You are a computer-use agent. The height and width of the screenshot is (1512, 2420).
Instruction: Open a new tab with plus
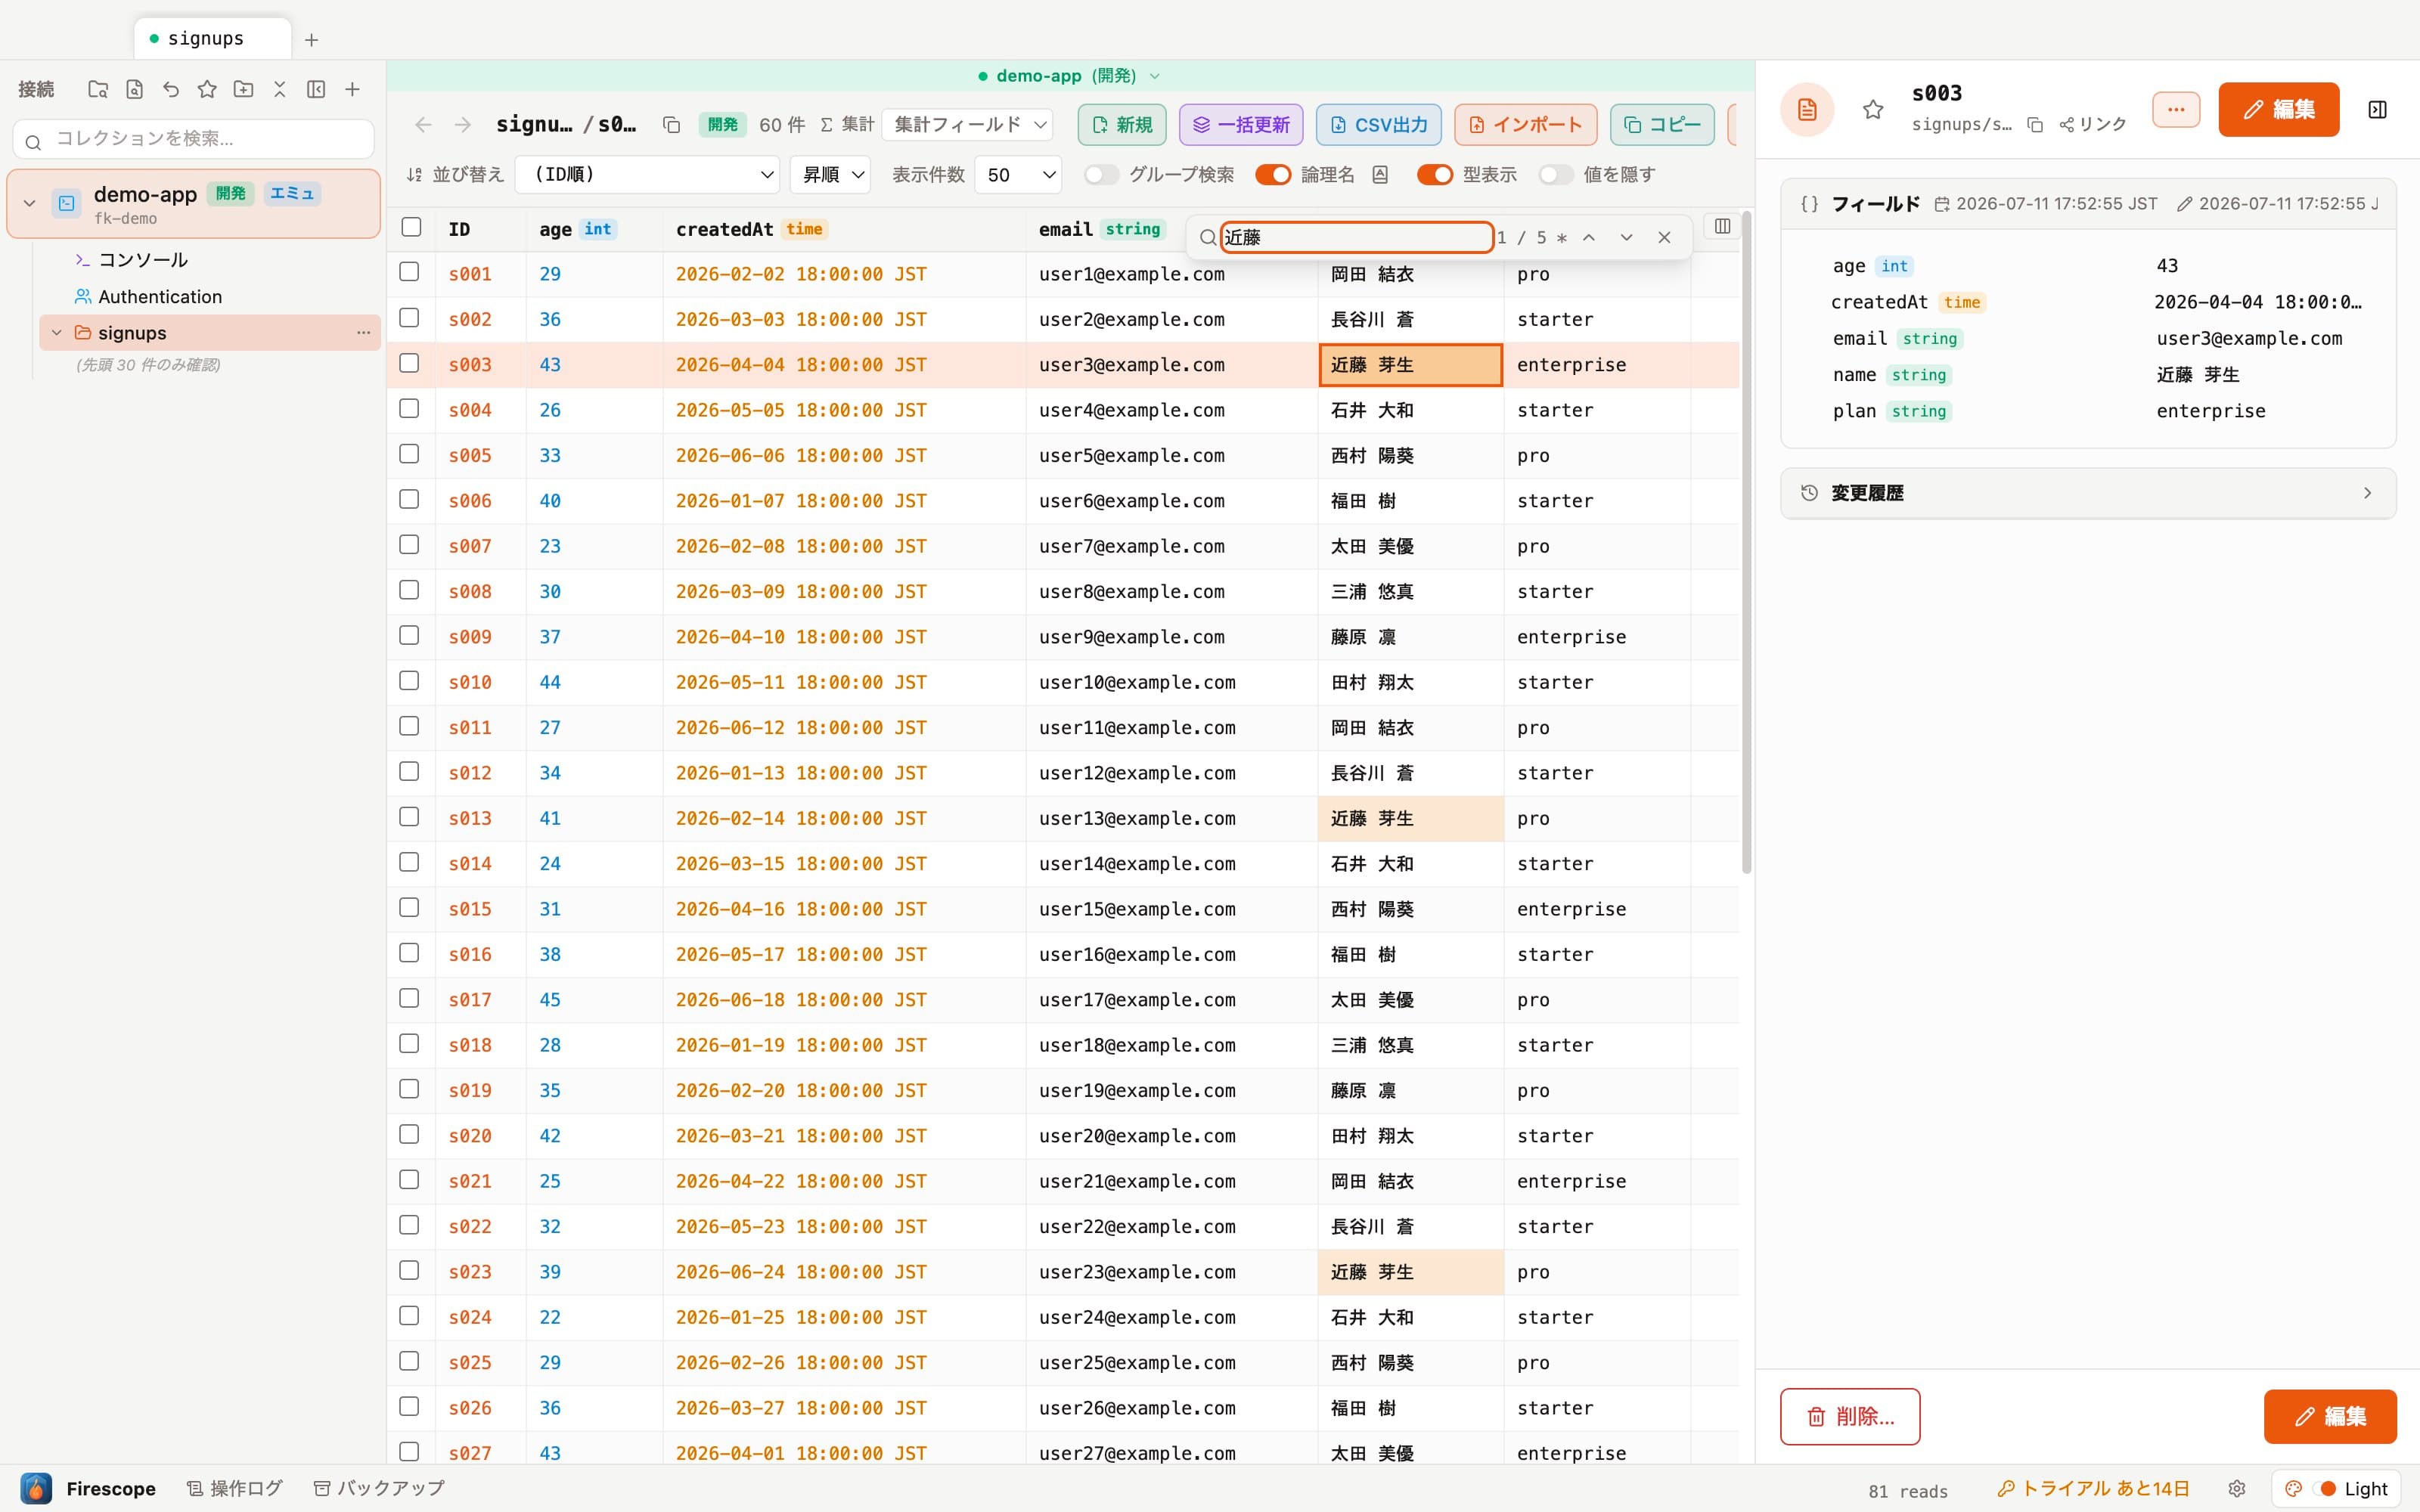312,40
